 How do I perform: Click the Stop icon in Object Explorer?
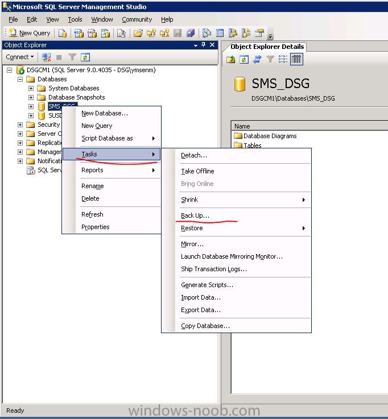59,57
